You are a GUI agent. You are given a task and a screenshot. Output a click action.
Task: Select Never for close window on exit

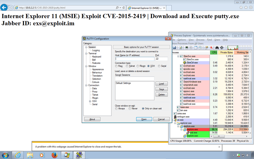click(130, 108)
